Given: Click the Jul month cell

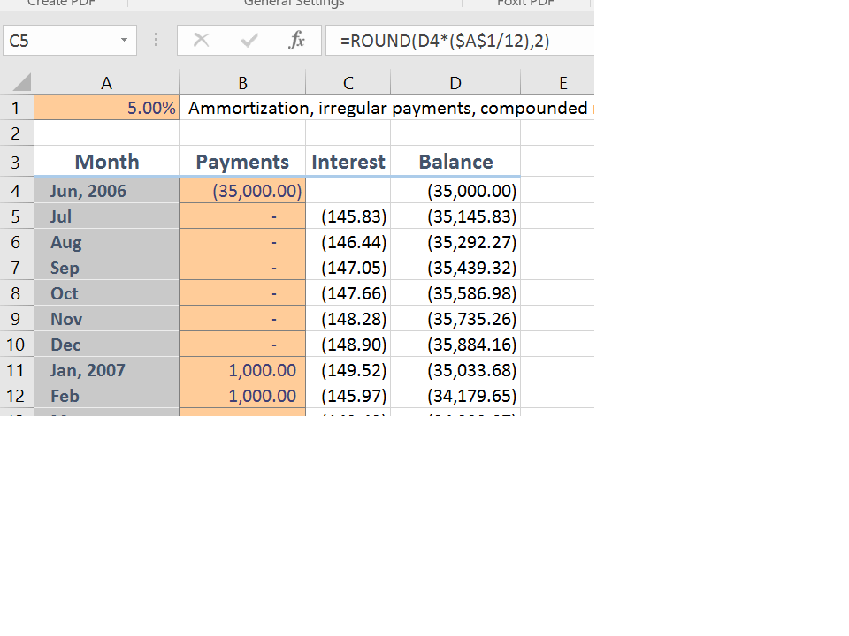Looking at the screenshot, I should click(x=107, y=216).
